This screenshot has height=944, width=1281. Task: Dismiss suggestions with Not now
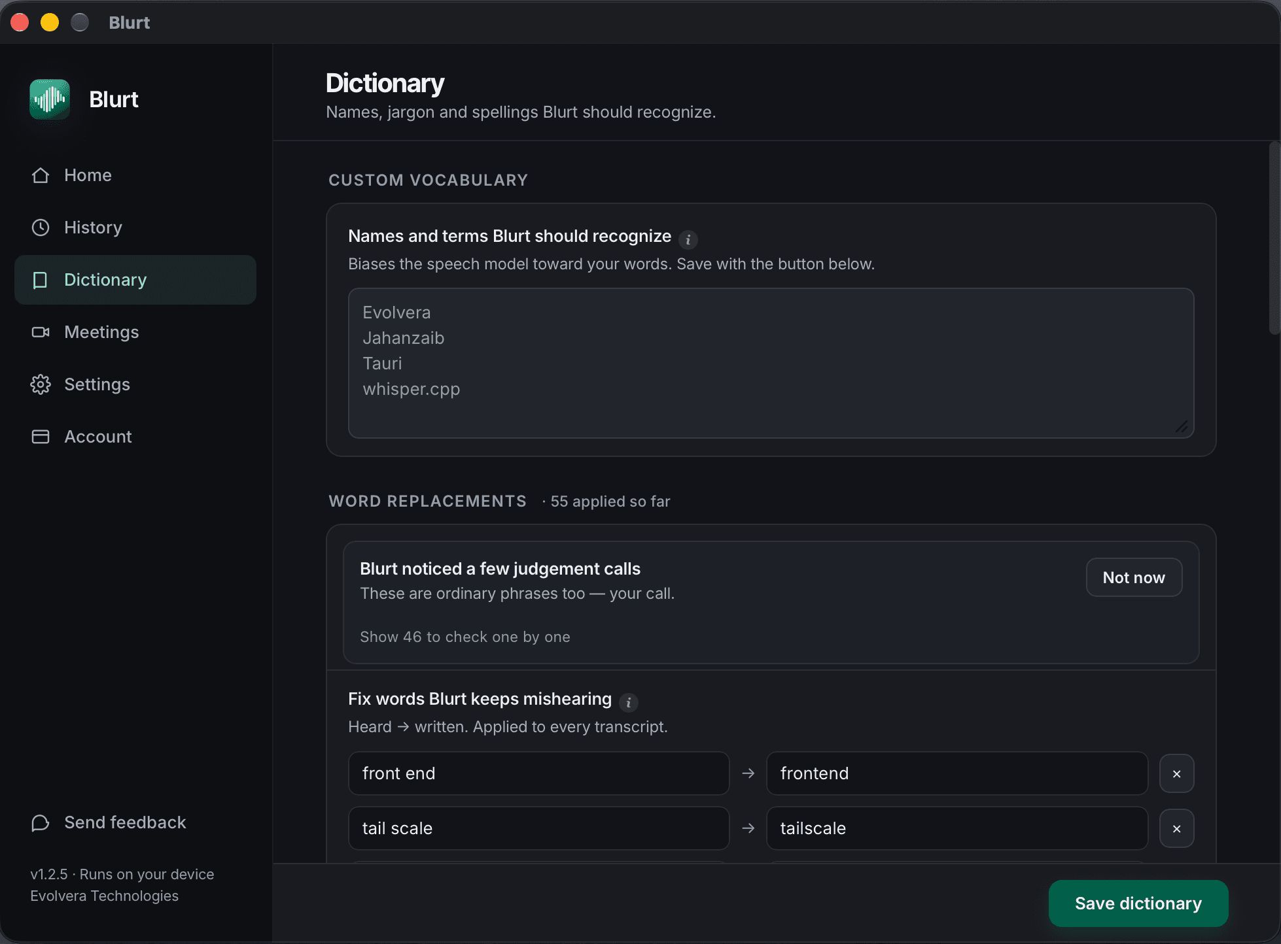pyautogui.click(x=1134, y=577)
